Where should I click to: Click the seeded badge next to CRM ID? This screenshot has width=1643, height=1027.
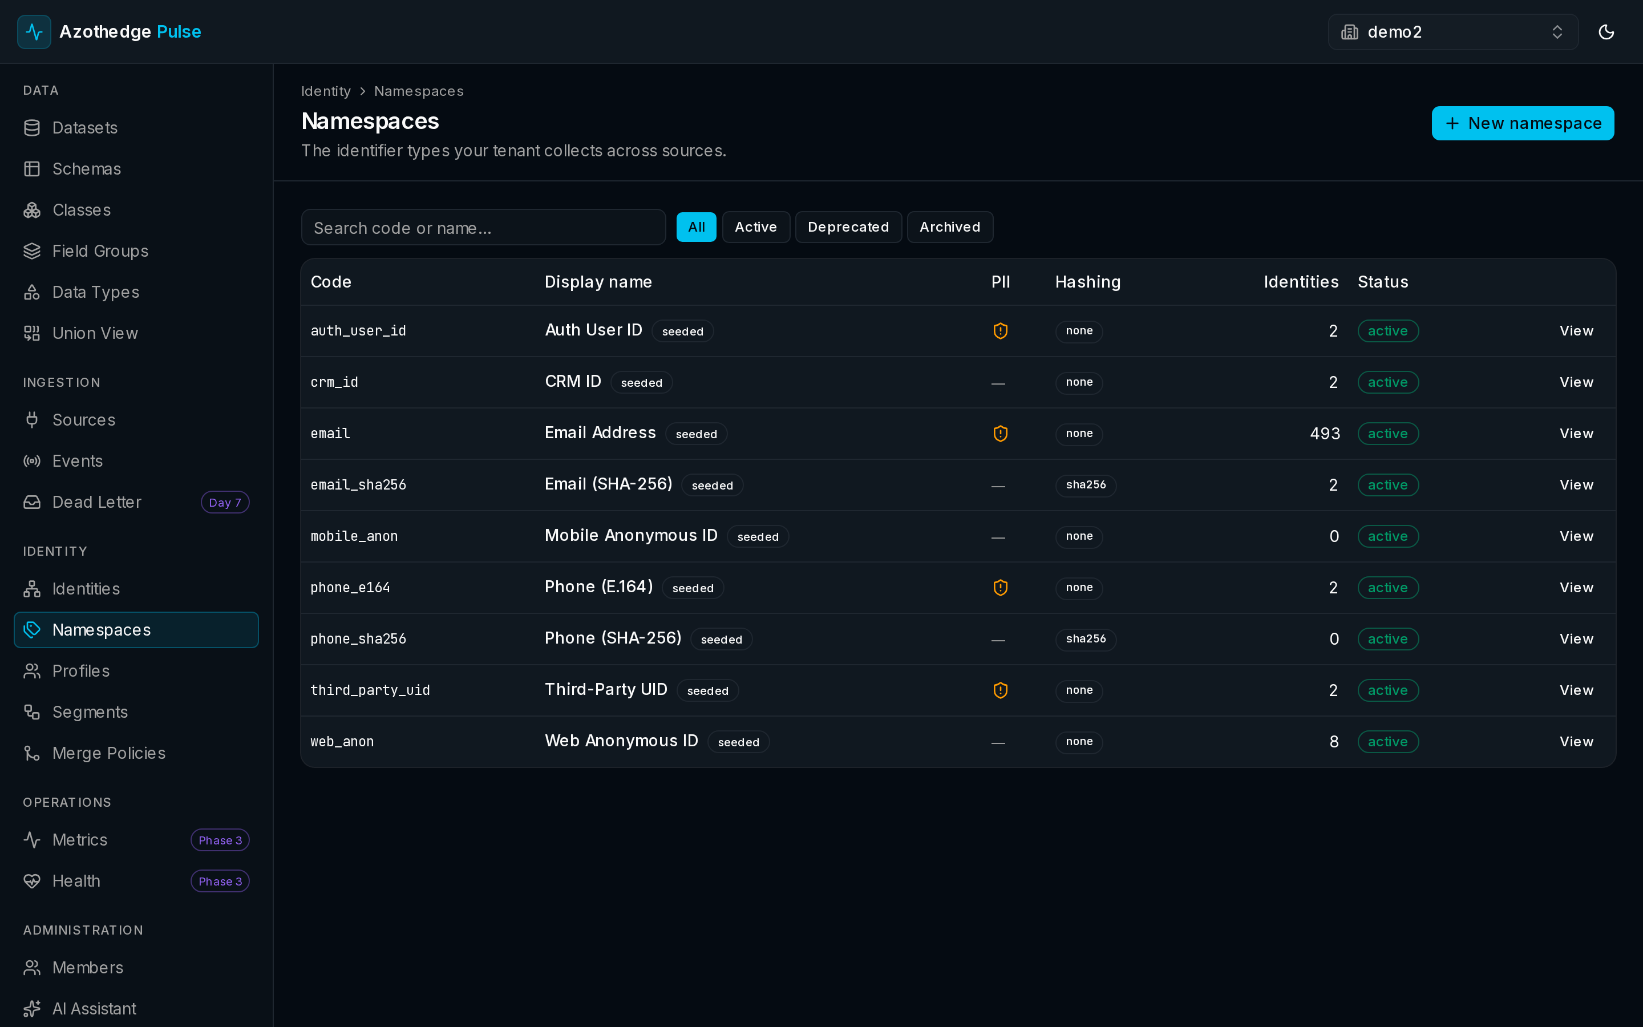[x=642, y=382]
